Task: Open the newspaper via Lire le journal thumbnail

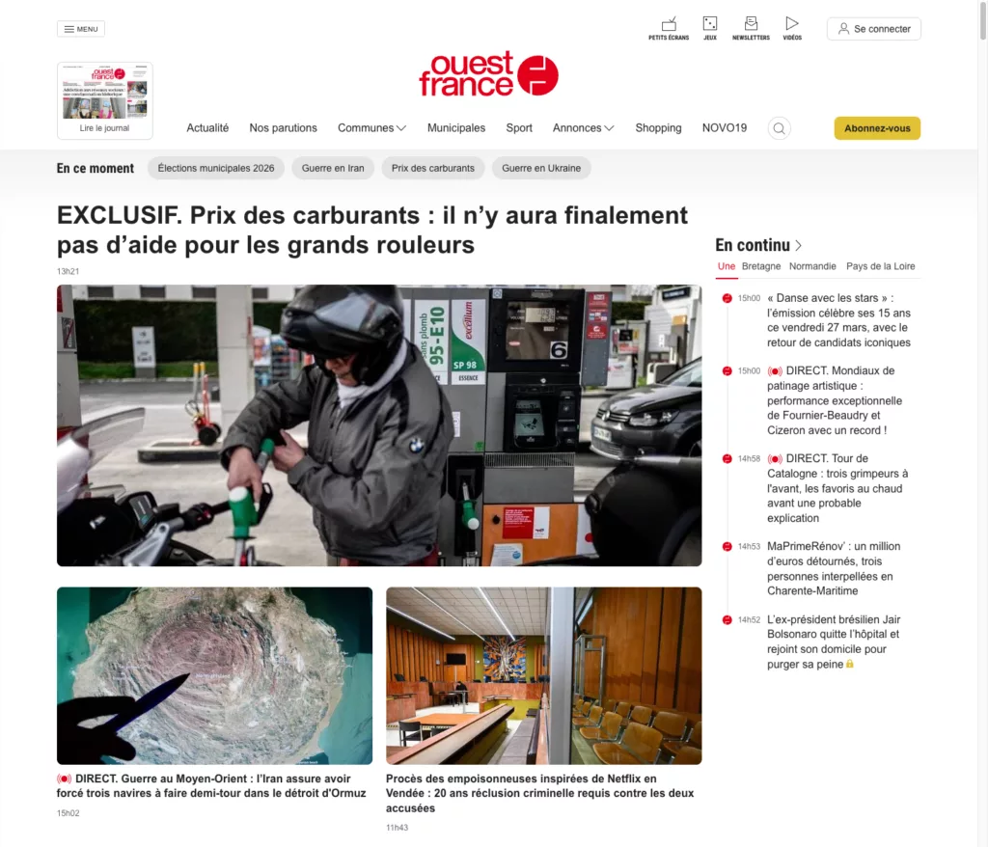Action: pyautogui.click(x=104, y=100)
